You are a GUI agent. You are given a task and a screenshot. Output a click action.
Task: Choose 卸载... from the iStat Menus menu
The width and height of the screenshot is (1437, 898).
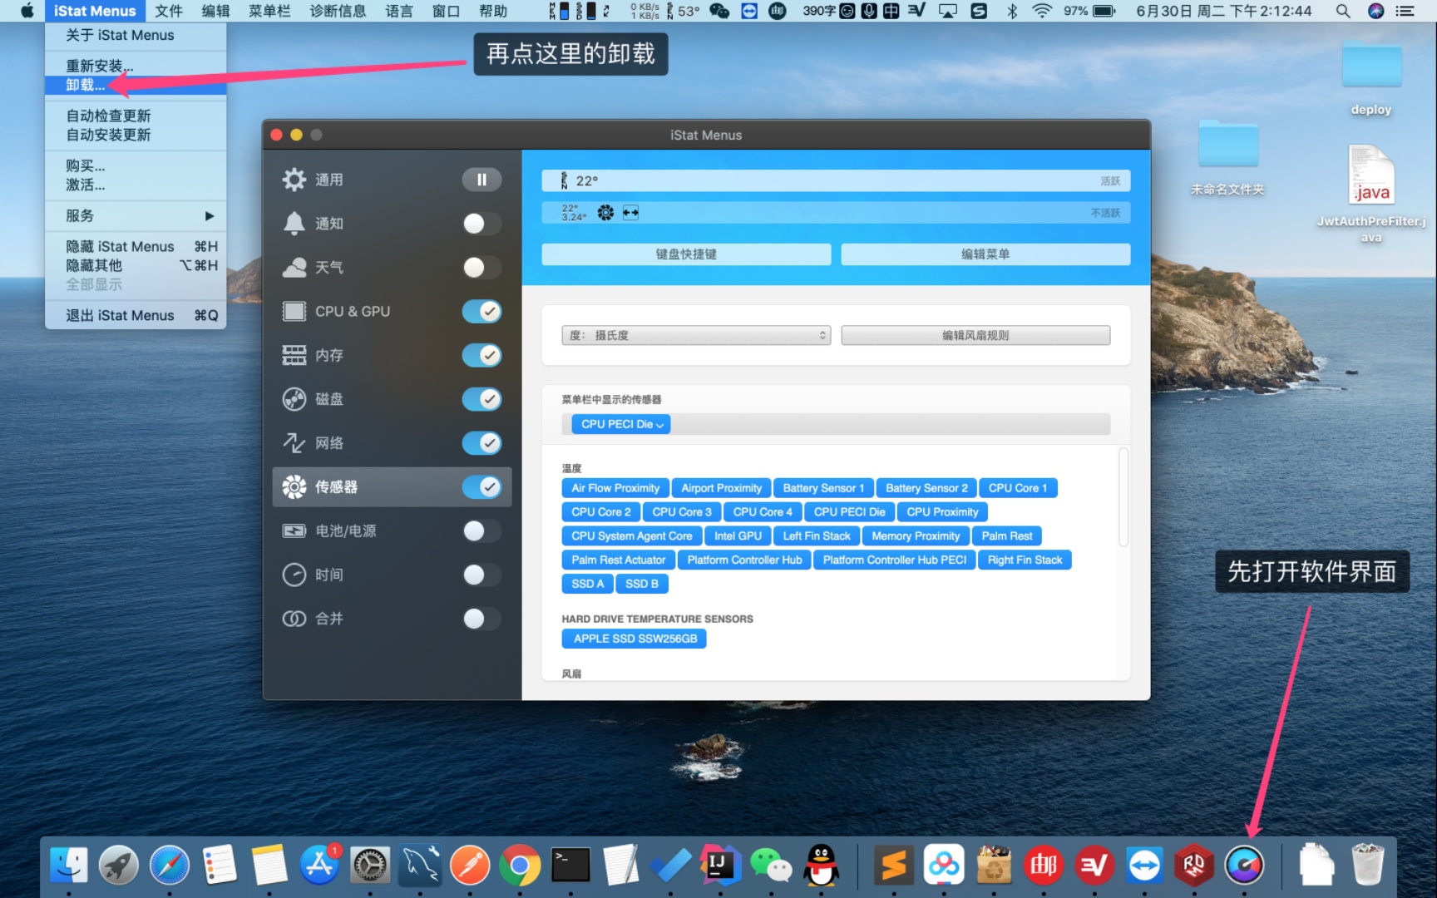click(x=136, y=85)
